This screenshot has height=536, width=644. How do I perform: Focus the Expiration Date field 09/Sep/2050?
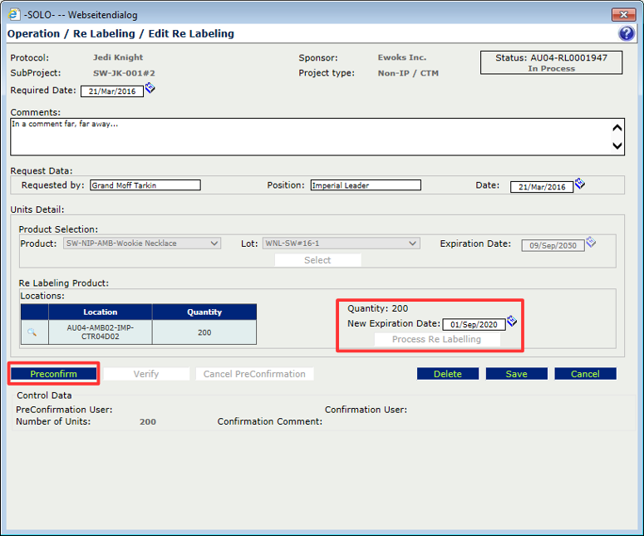click(x=553, y=246)
